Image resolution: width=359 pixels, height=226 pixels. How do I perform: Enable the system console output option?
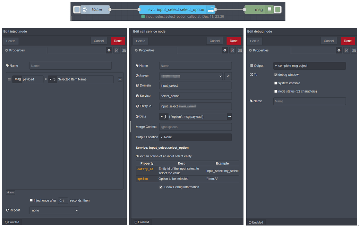tap(276, 83)
